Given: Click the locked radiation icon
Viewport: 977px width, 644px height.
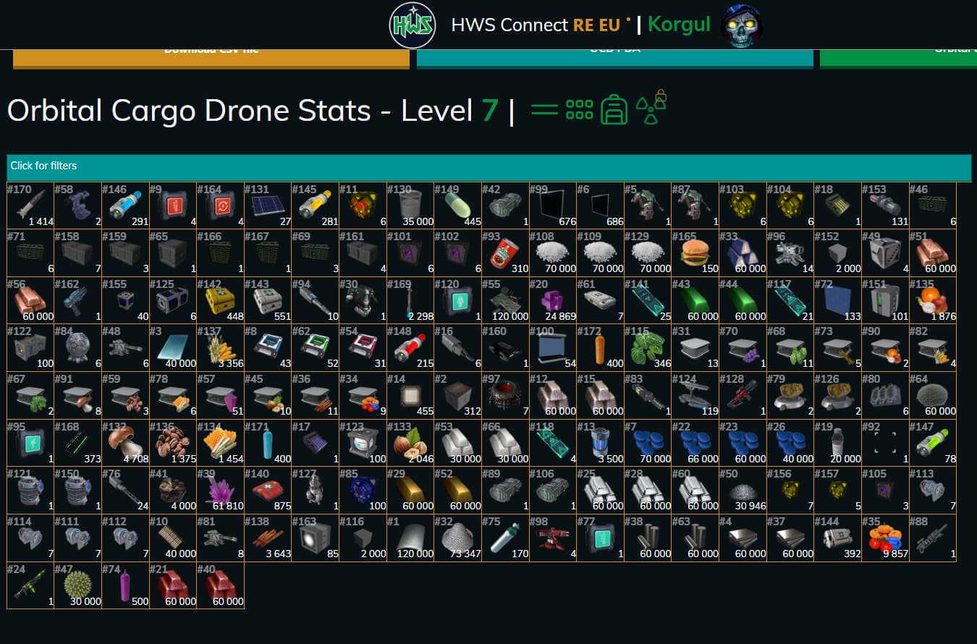Looking at the screenshot, I should 651,107.
